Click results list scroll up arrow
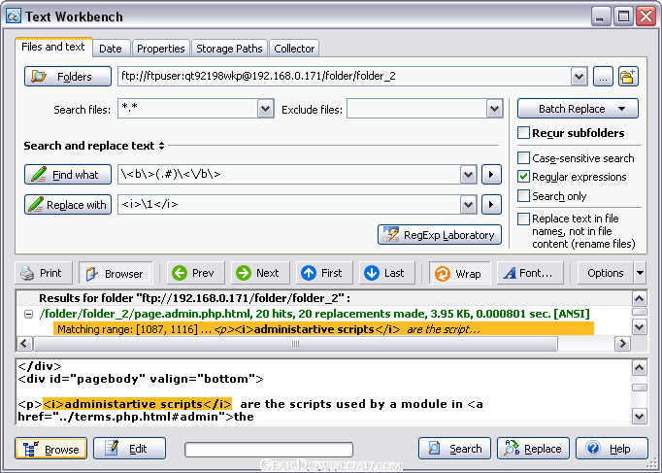Image resolution: width=662 pixels, height=473 pixels. pos(640,299)
